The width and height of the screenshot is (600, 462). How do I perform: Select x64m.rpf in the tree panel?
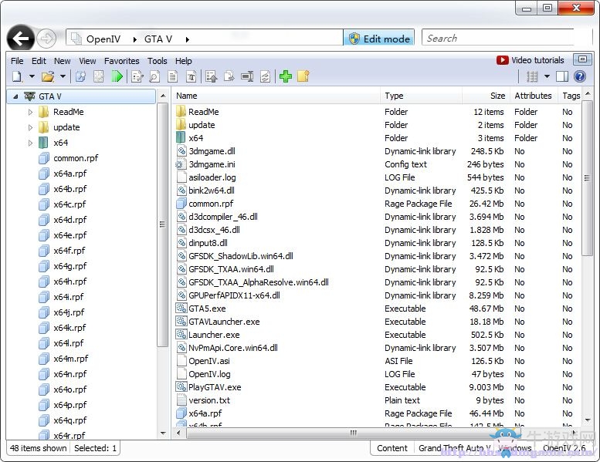(x=71, y=359)
